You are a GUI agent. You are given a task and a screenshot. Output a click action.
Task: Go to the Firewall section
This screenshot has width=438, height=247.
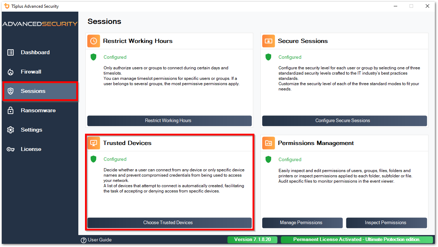[31, 72]
